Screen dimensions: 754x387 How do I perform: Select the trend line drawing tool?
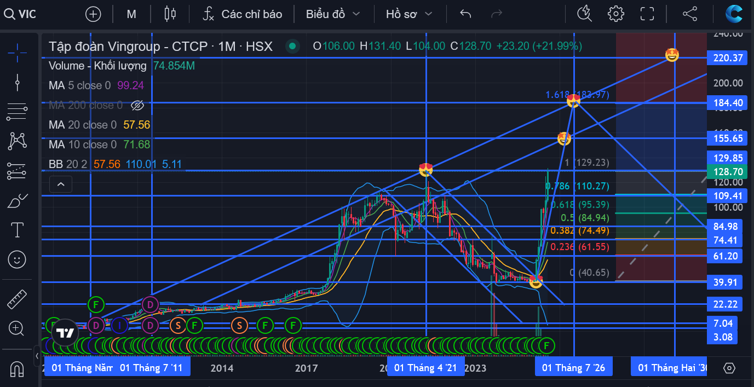17,82
